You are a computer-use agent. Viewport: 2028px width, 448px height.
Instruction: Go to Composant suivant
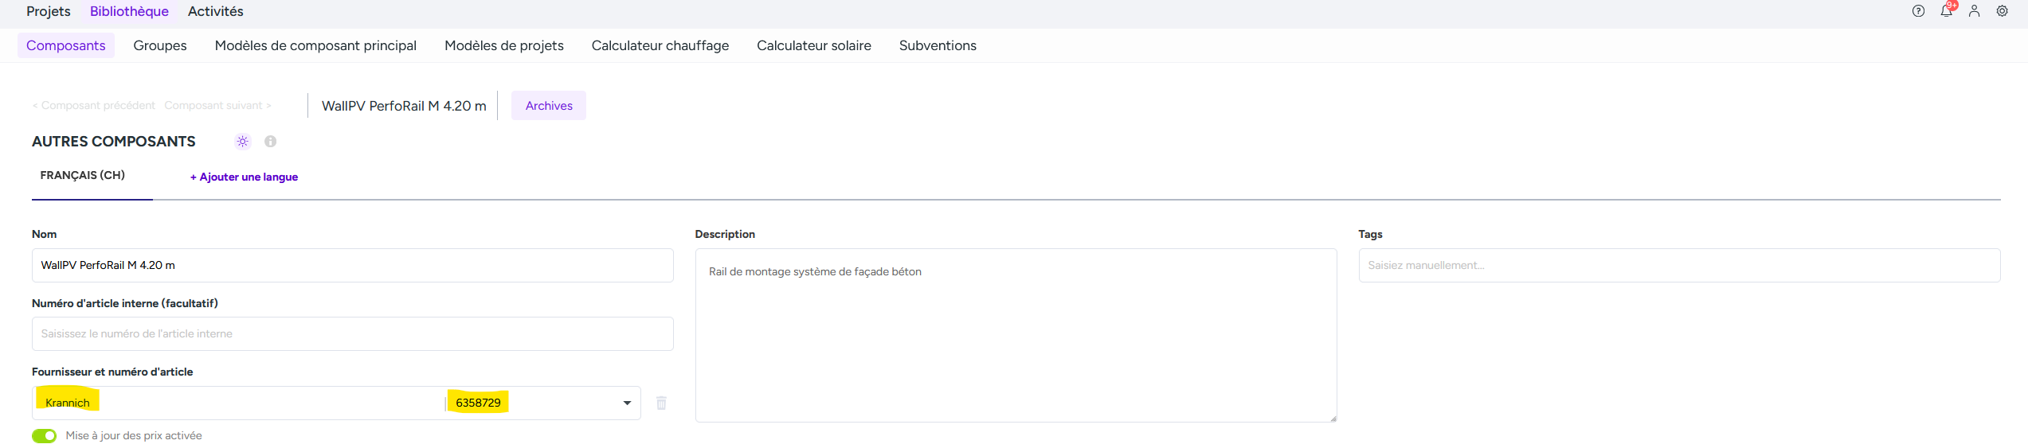click(217, 106)
